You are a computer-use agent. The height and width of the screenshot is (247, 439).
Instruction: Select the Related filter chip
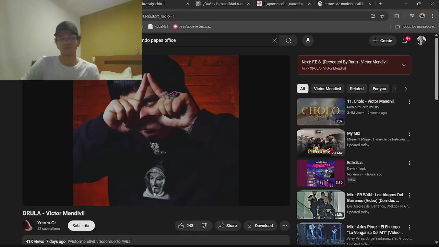[x=357, y=89]
